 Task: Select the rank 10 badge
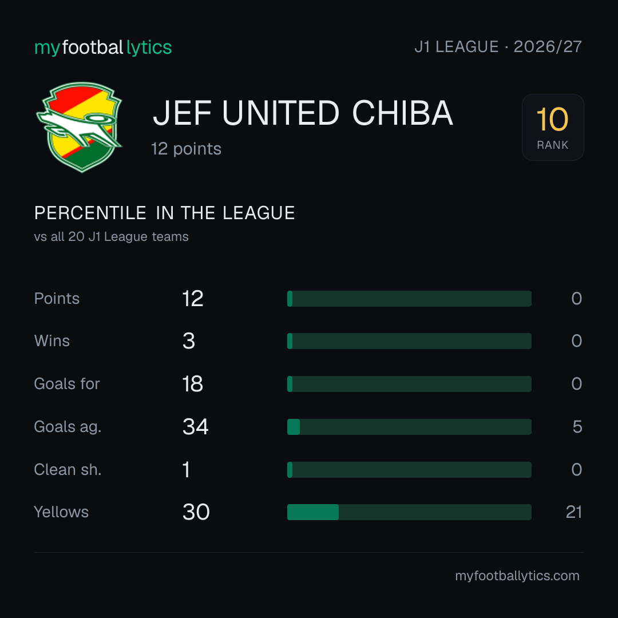(553, 127)
